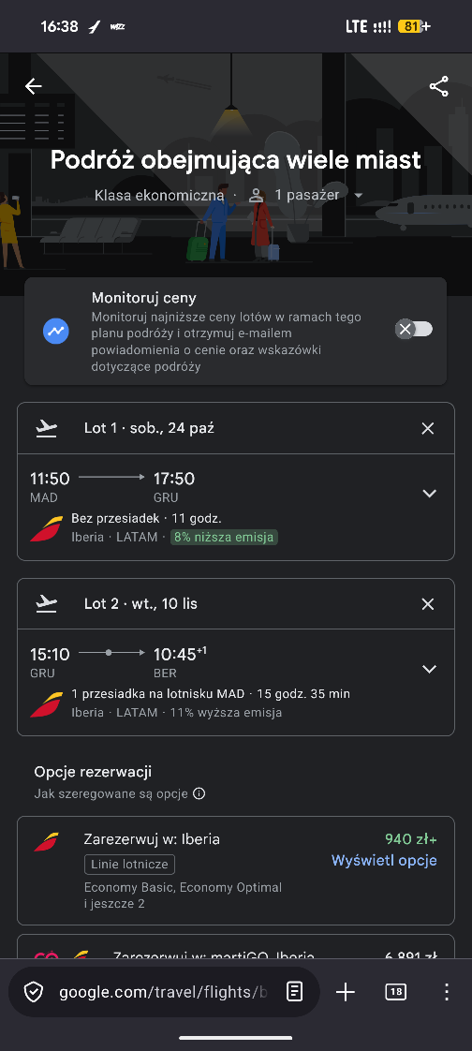Go back using the arrow icon

(x=33, y=86)
